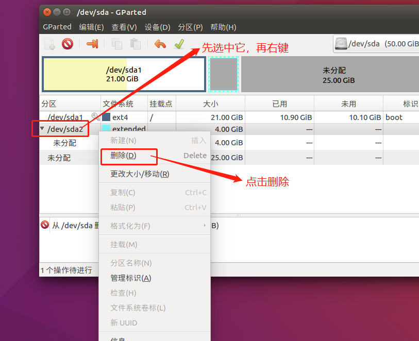Click the 未用 column header
419x341 pixels.
click(348, 104)
